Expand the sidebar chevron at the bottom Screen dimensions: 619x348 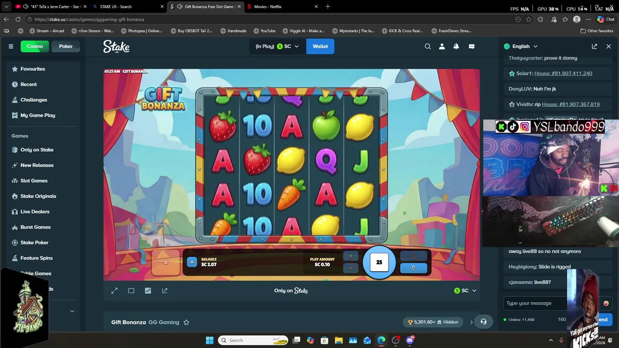click(72, 311)
